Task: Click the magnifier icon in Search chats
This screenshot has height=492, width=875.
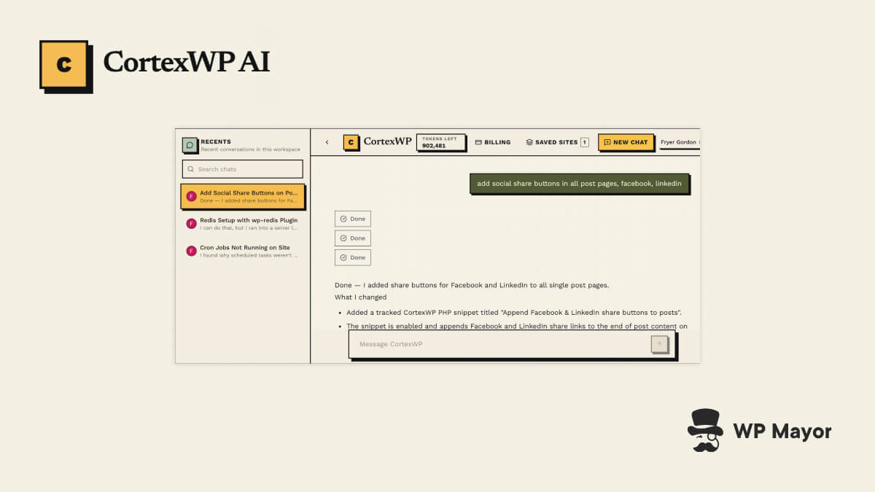Action: coord(191,169)
